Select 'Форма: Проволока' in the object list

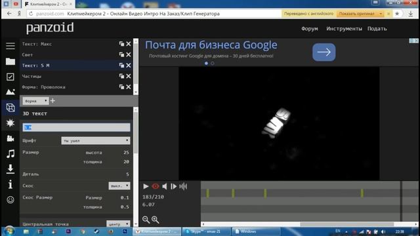[x=44, y=87]
